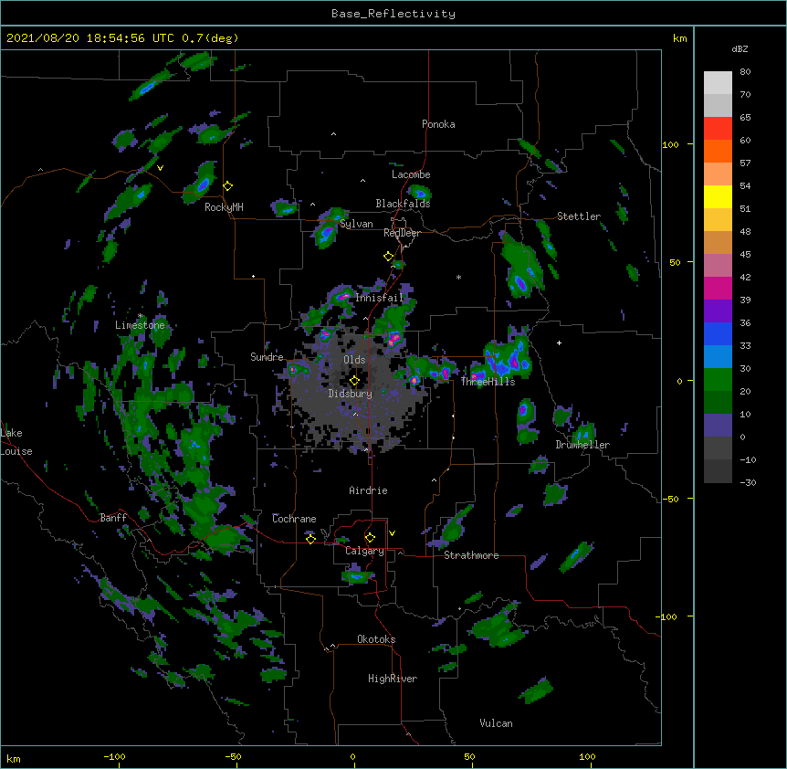
Task: Click the Didsbury city label
Action: (x=351, y=394)
